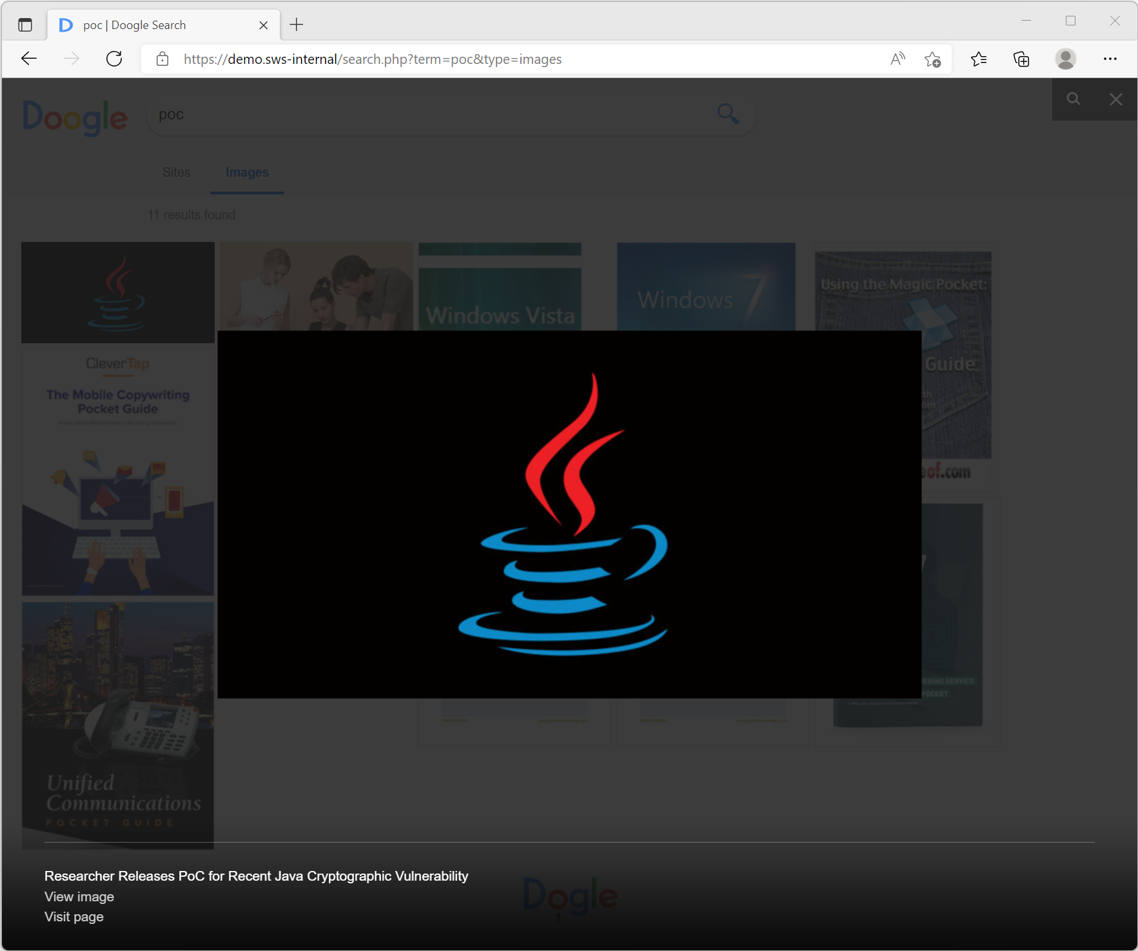1138x951 pixels.
Task: Click the Read Aloud icon
Action: [x=898, y=59]
